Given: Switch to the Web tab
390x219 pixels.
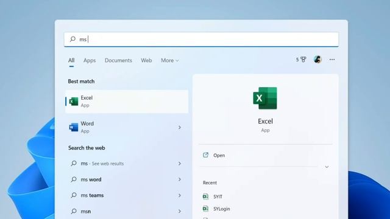Looking at the screenshot, I should pyautogui.click(x=146, y=60).
